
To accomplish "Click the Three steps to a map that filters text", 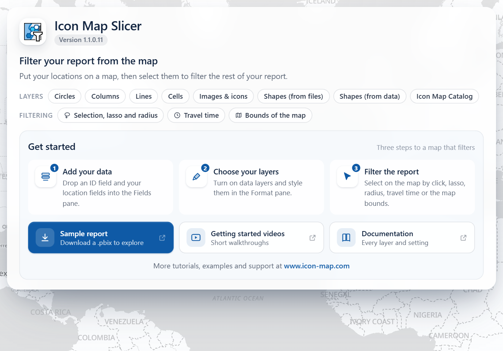I will click(426, 147).
